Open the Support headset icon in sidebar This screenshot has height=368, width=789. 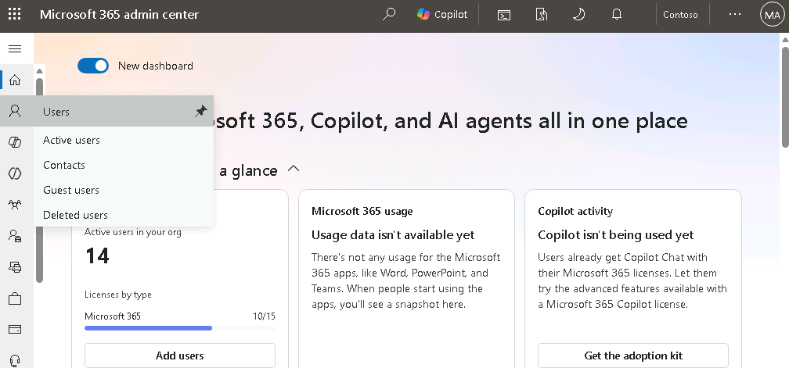tap(15, 360)
